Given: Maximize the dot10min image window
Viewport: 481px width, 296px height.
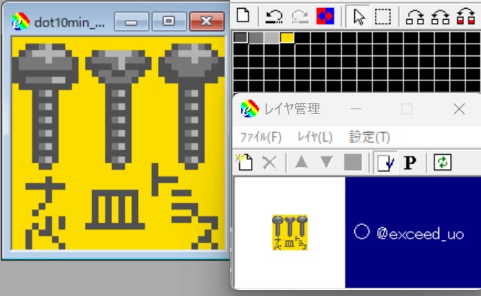Looking at the screenshot, I should pos(169,21).
